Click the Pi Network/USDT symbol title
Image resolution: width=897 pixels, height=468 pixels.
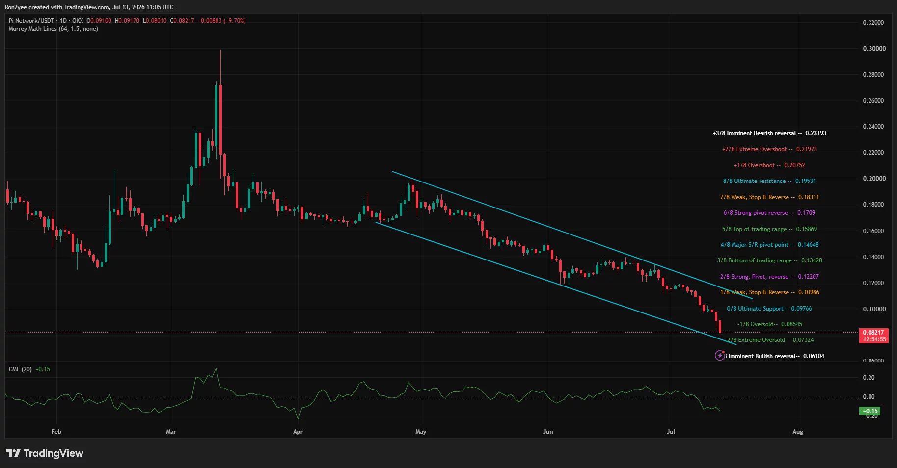point(31,21)
